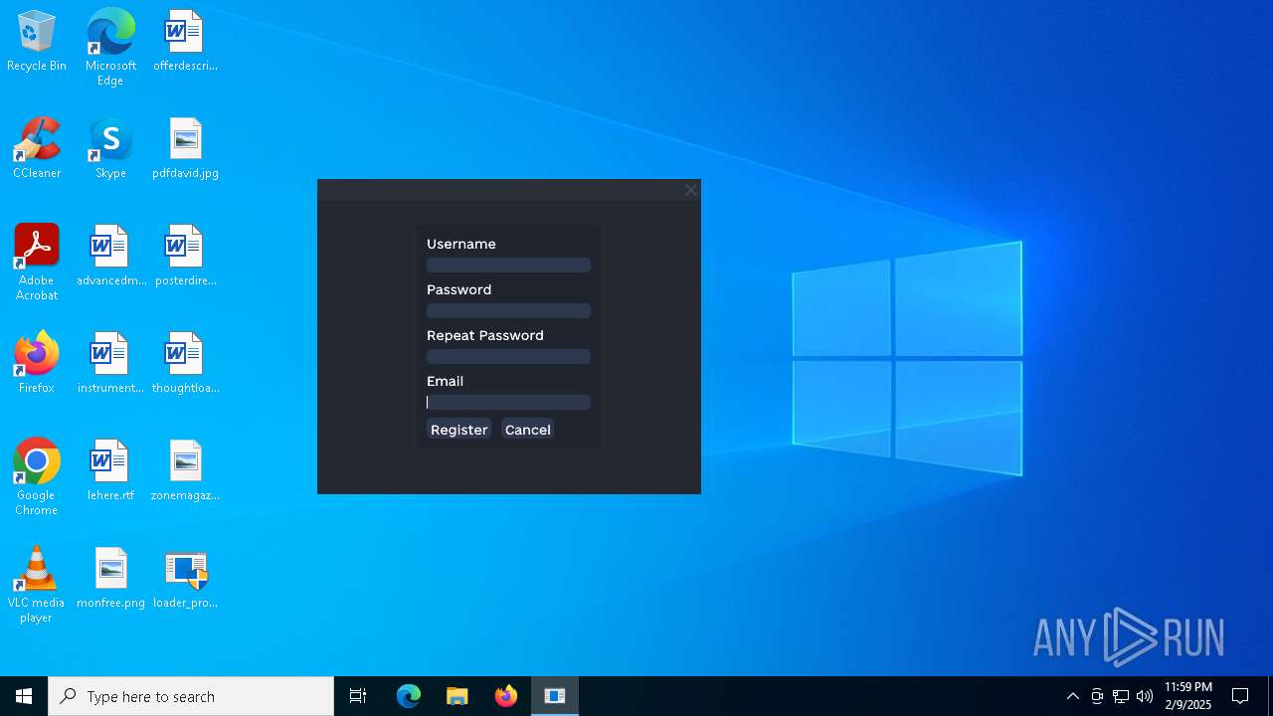Focus the Email input field
This screenshot has height=716, width=1273.
(x=508, y=402)
